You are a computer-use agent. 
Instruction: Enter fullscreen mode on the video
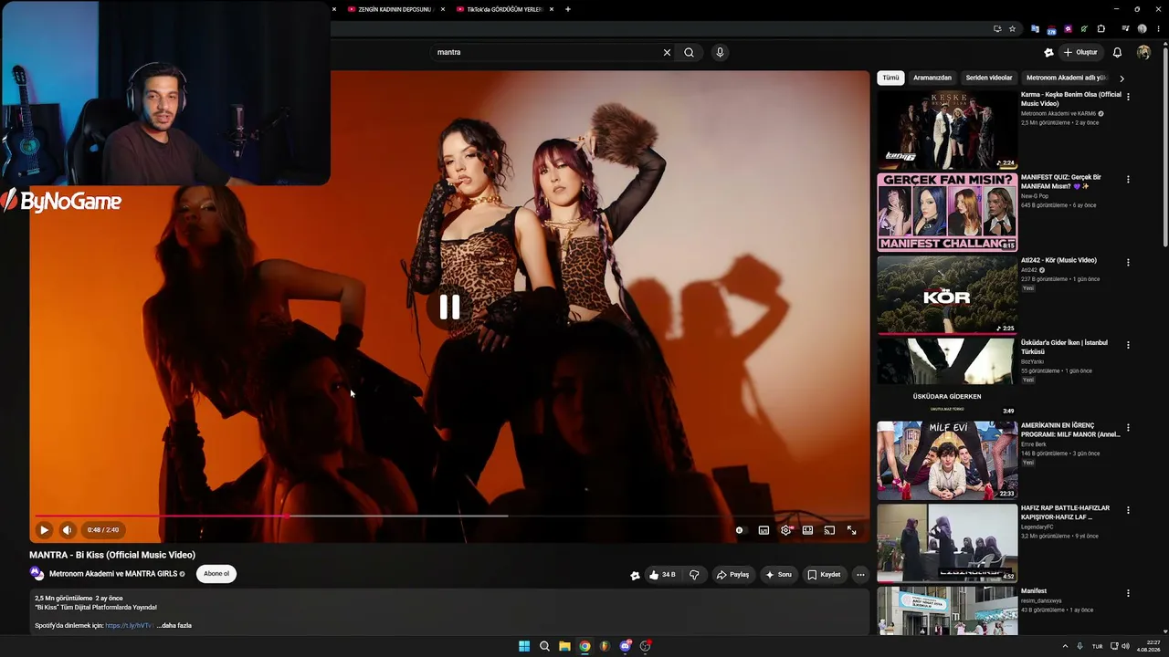tap(851, 530)
